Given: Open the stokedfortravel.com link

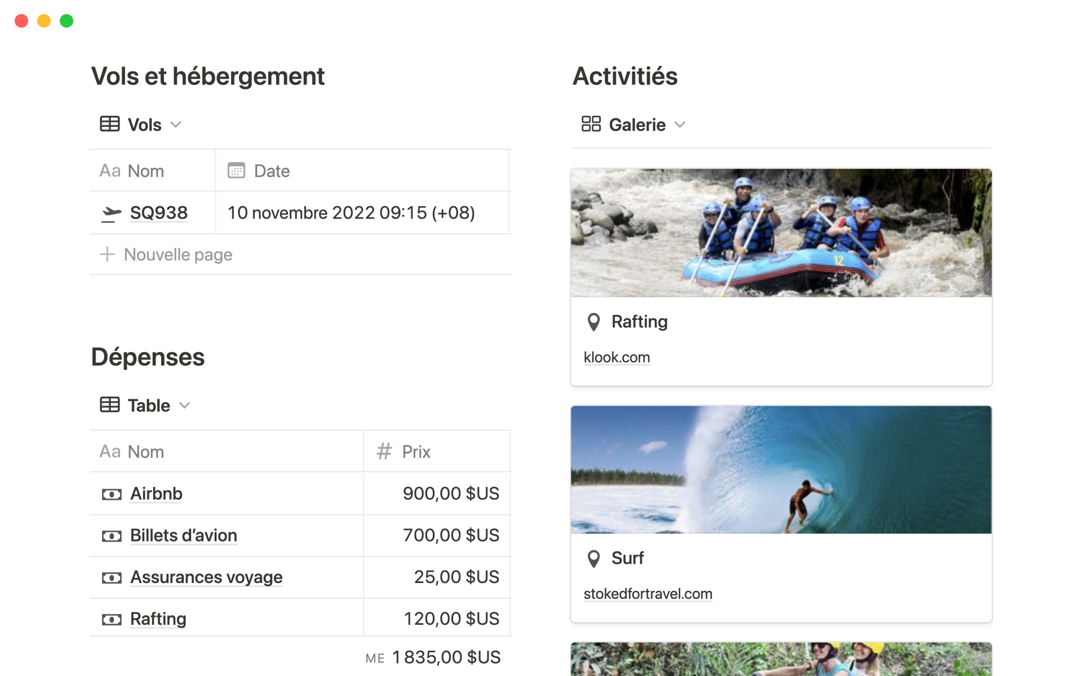Looking at the screenshot, I should tap(648, 594).
